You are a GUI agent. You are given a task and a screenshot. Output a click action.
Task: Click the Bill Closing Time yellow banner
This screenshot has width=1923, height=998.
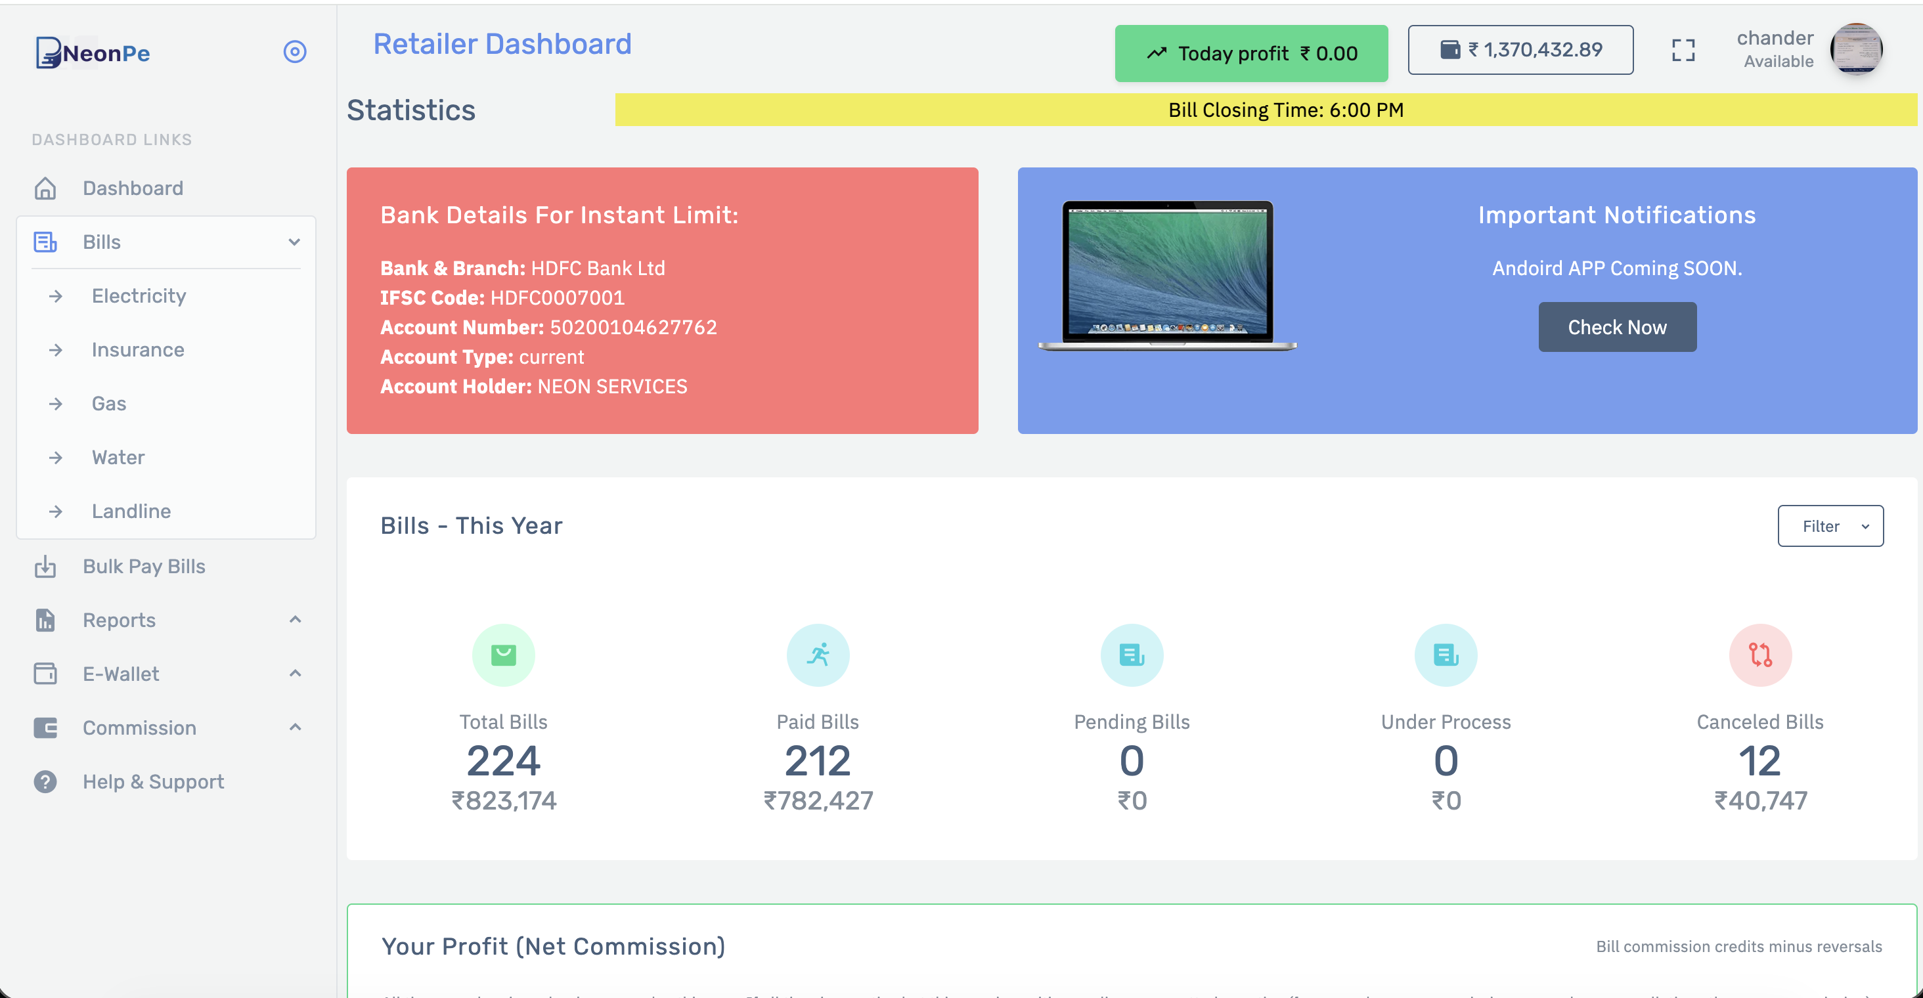tap(1266, 110)
